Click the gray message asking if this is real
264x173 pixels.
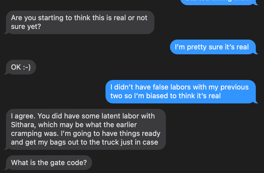pos(79,22)
